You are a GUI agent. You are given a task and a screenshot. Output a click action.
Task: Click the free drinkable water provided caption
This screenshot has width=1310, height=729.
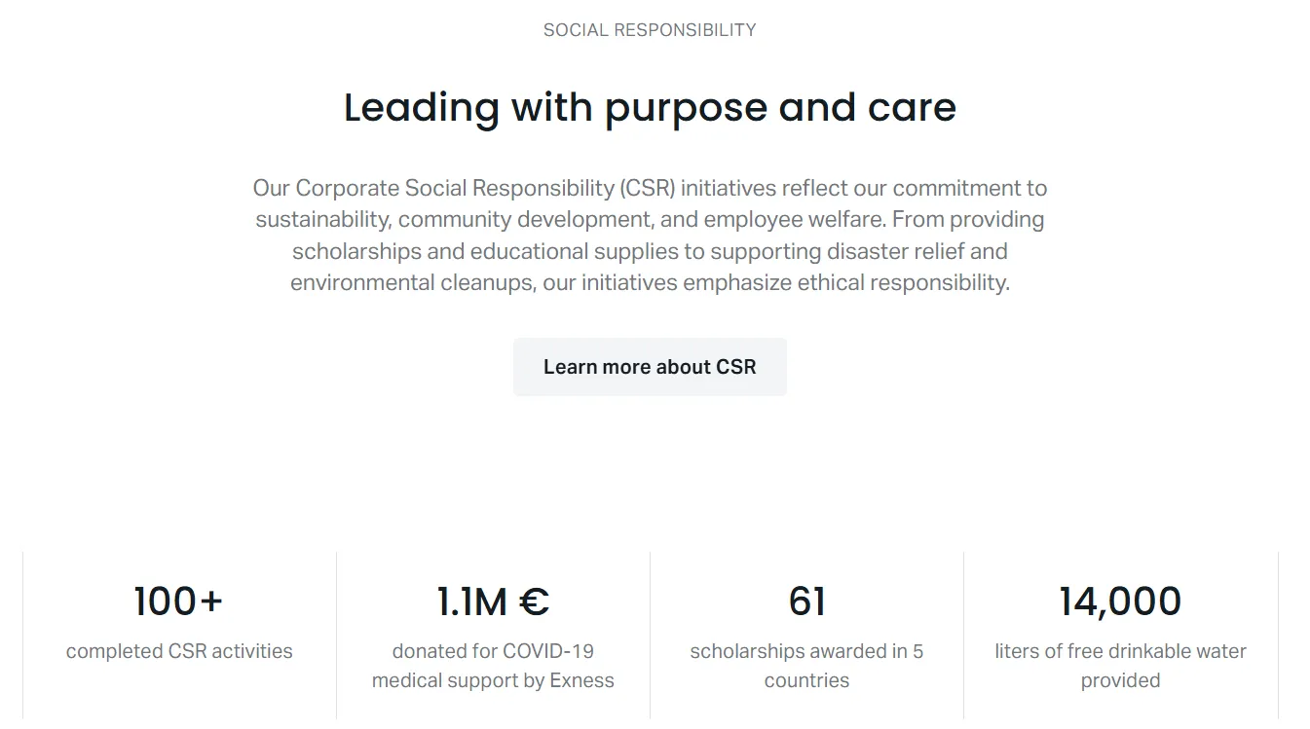click(1120, 665)
